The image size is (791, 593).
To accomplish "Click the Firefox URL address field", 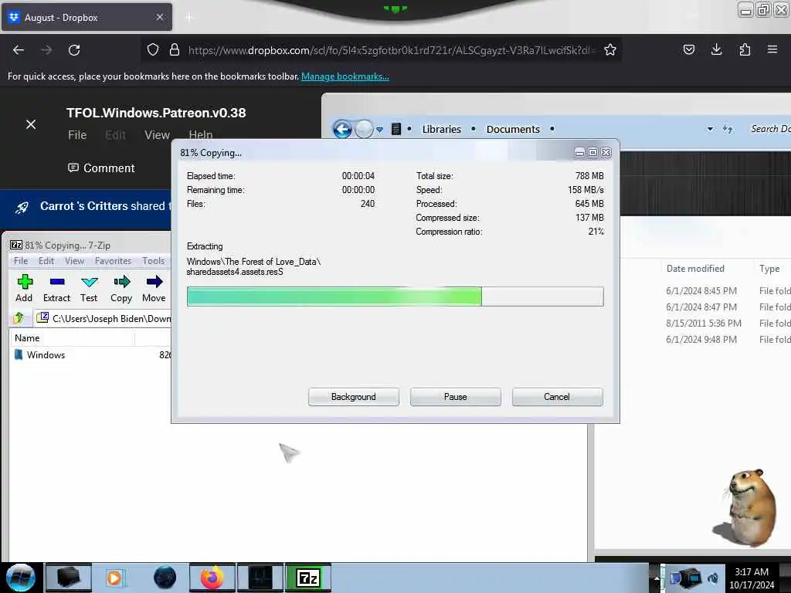I will (392, 50).
